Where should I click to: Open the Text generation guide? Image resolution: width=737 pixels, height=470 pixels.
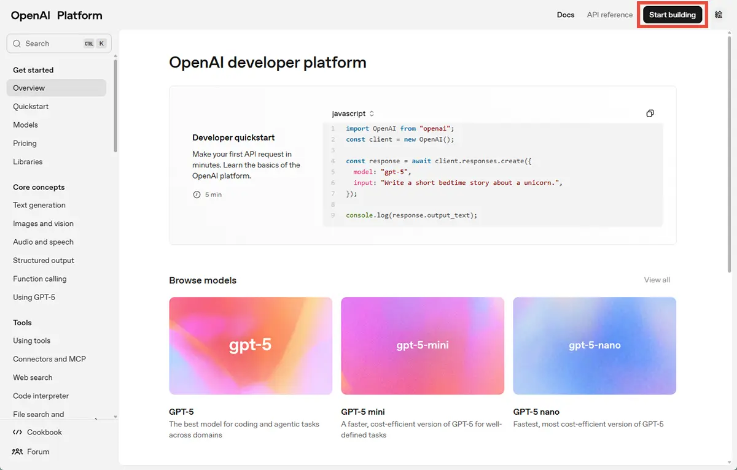click(x=39, y=205)
